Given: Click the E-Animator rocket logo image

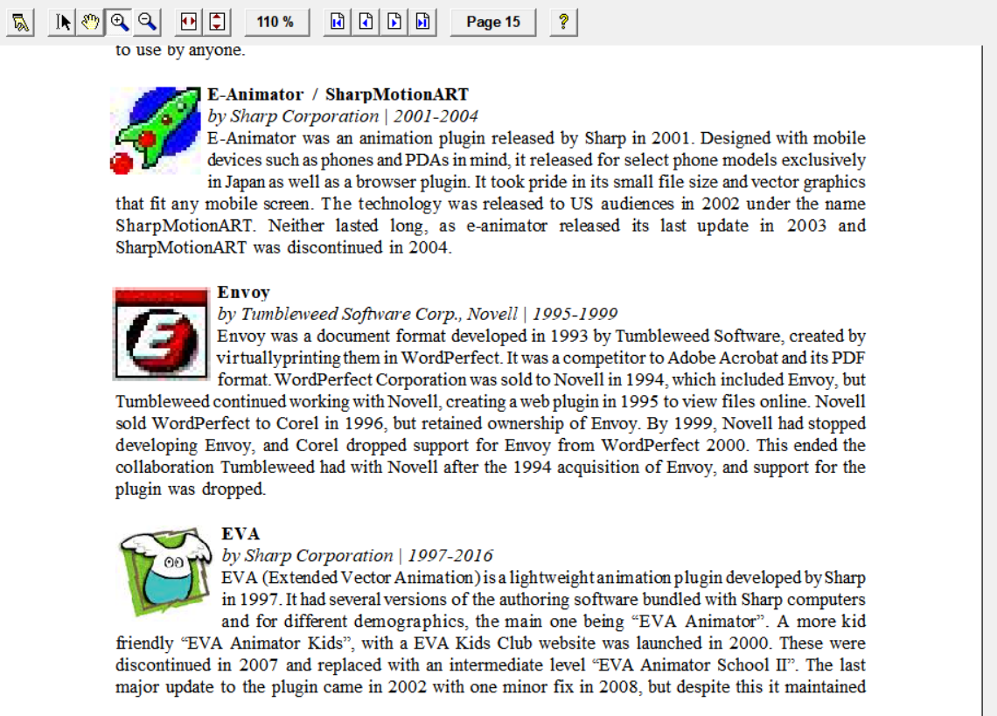Looking at the screenshot, I should [x=156, y=130].
